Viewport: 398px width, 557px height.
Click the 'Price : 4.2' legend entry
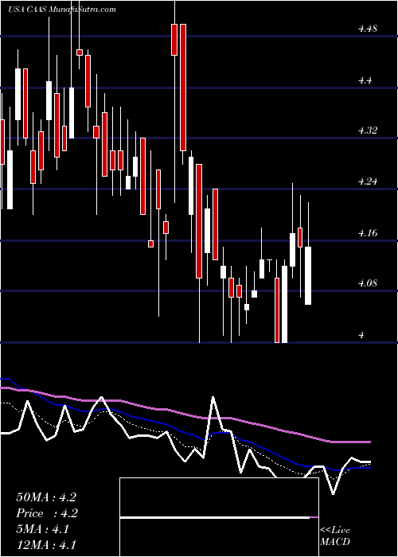click(x=47, y=513)
